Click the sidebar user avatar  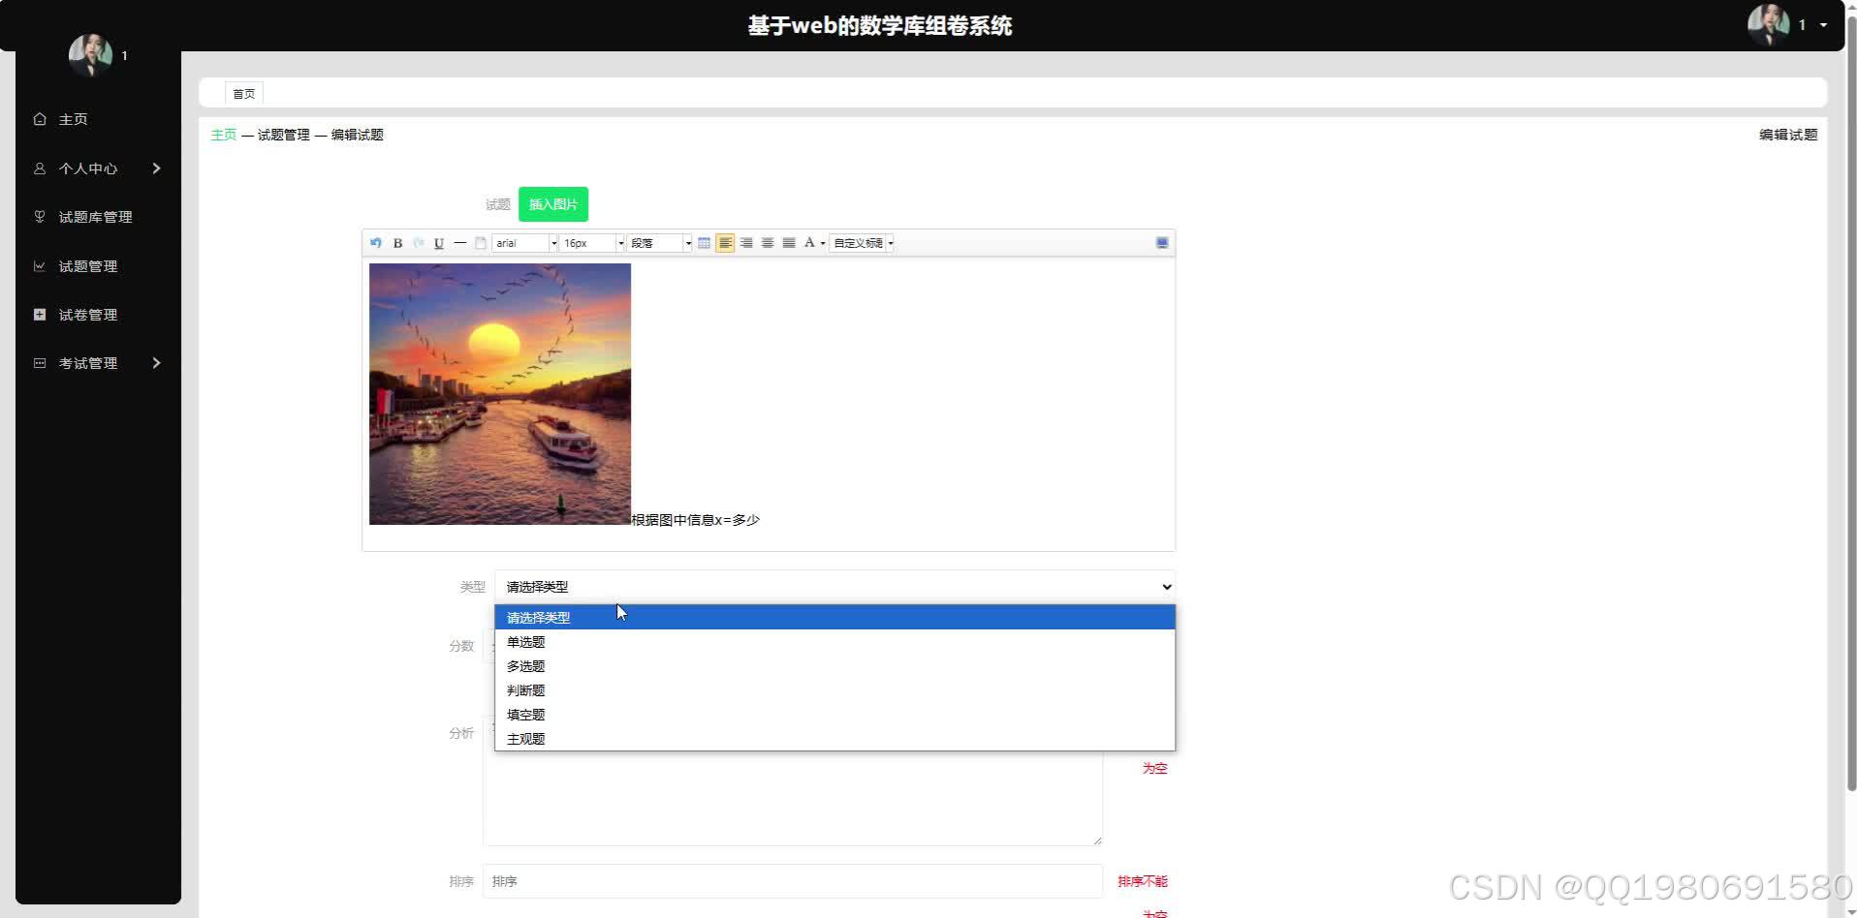tap(90, 55)
